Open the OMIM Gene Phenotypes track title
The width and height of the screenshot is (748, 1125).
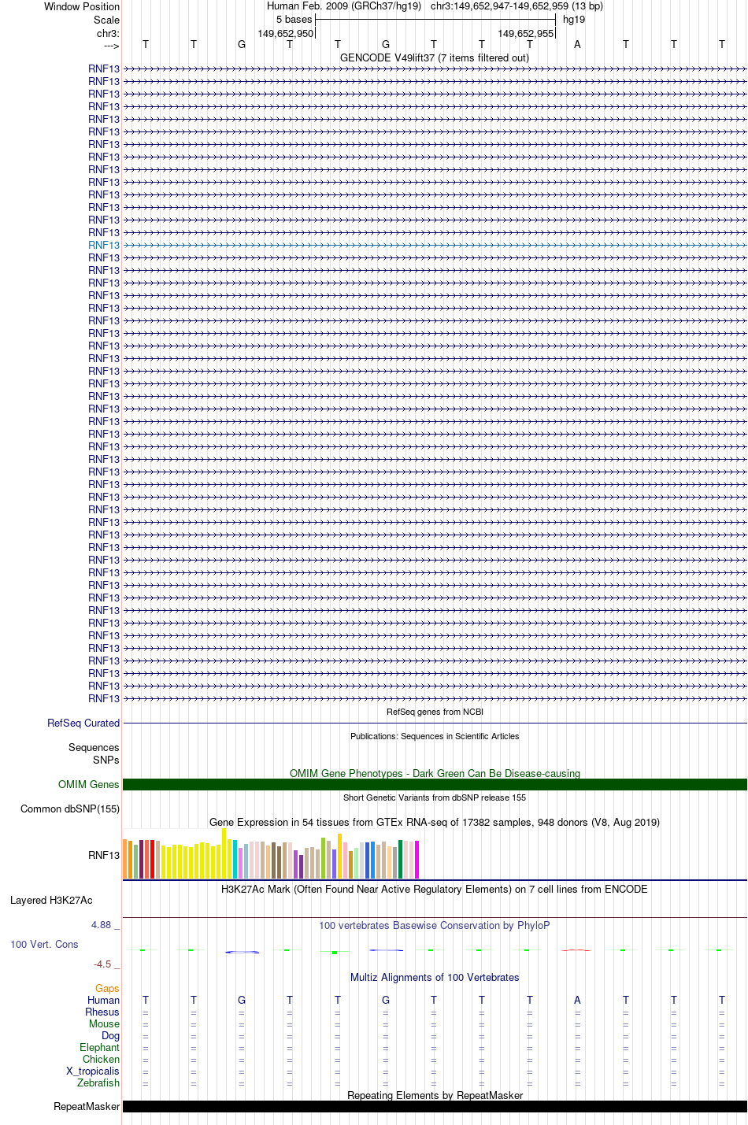click(x=435, y=773)
